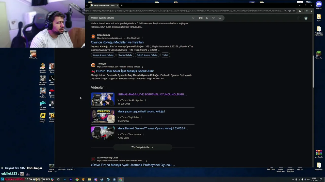Viewport: 325px width, 182px height.
Task: Open ChatGPT Image file on the desktop
Action: (x=52, y=168)
